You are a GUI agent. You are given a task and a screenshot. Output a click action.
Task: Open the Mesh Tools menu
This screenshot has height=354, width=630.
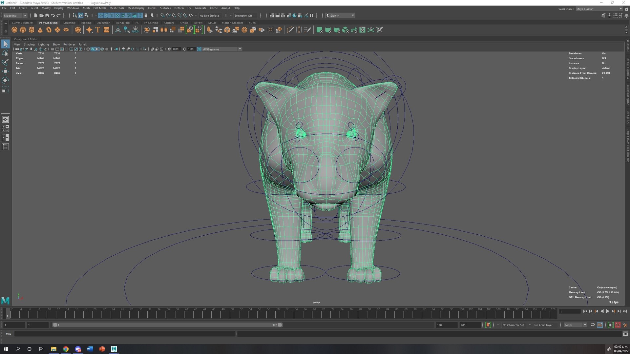[x=116, y=8]
